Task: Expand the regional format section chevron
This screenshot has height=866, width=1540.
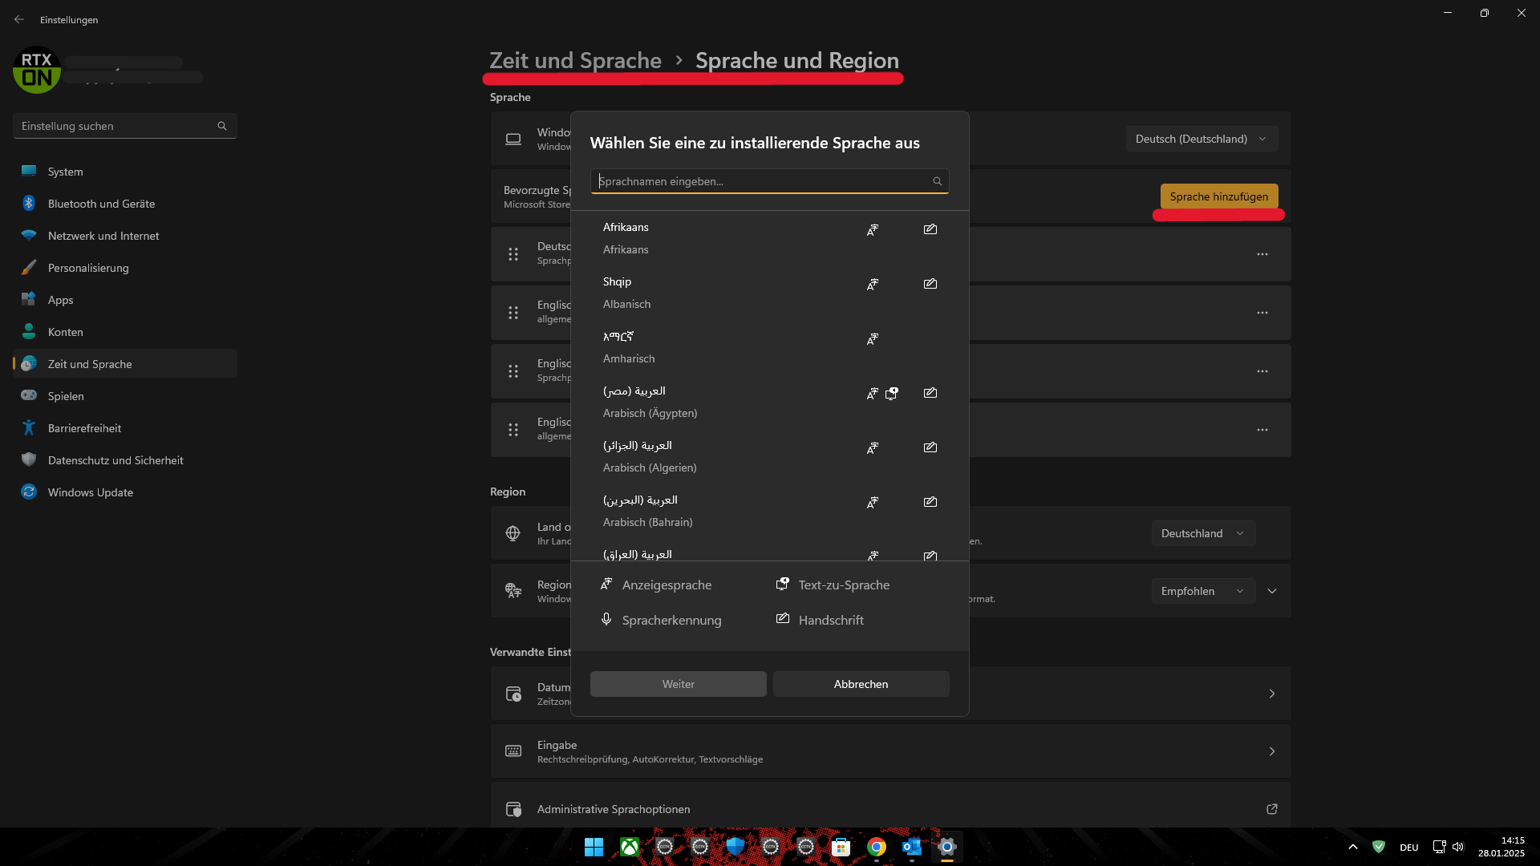Action: [1272, 591]
